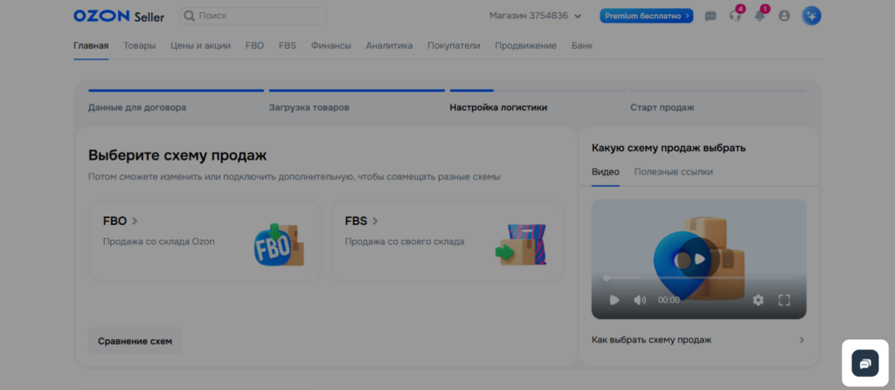Open the chat widget in the bottom corner

tap(864, 363)
